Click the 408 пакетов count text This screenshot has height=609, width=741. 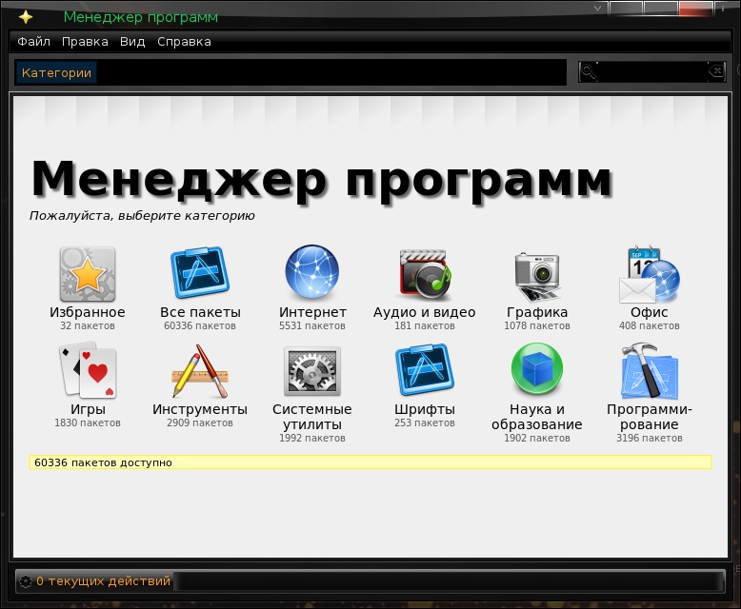650,325
